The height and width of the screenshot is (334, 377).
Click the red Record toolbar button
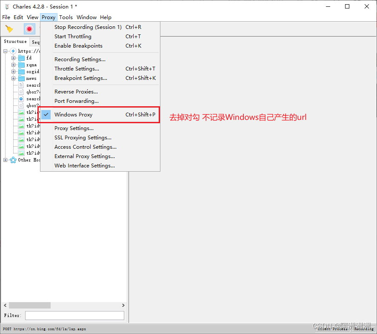click(x=29, y=29)
